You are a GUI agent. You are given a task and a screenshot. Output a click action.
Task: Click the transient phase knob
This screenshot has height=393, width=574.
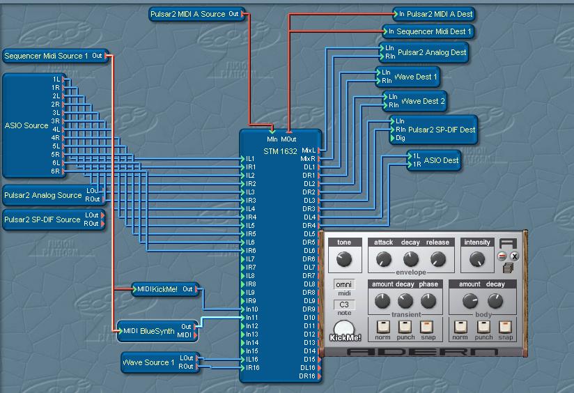click(x=428, y=301)
